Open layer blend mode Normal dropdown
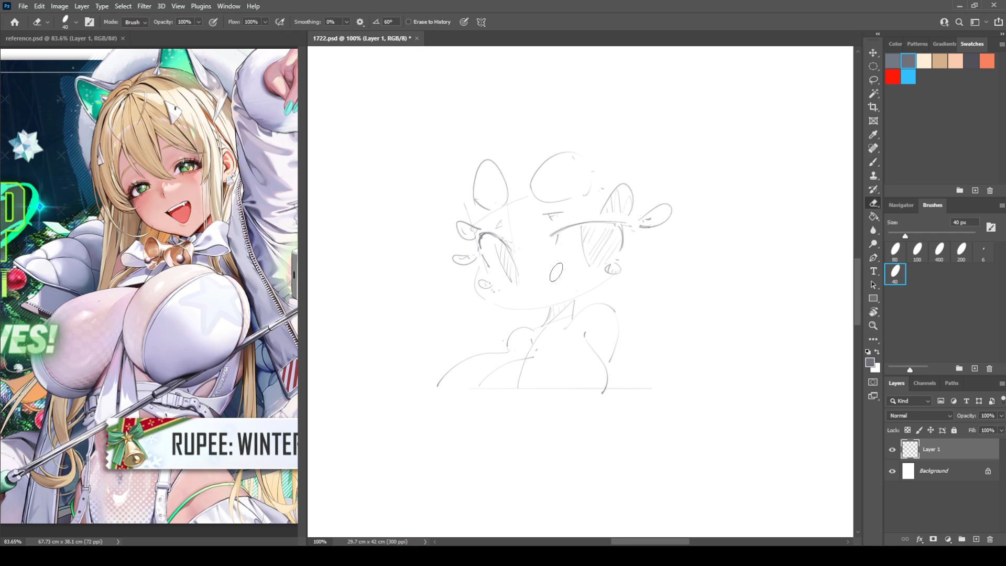This screenshot has width=1006, height=566. 920,416
